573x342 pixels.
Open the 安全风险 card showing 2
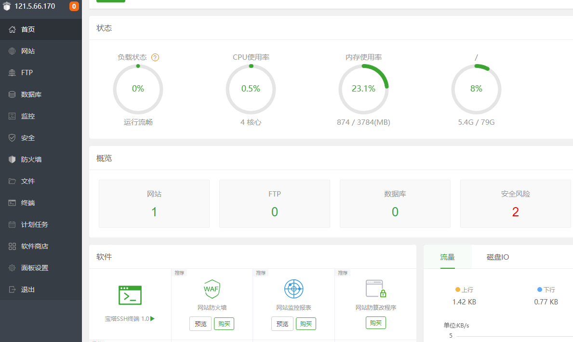[515, 204]
